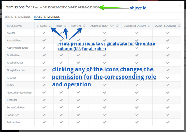Reset the FIND column permissions
The width and height of the screenshot is (186, 132).
[65, 26]
